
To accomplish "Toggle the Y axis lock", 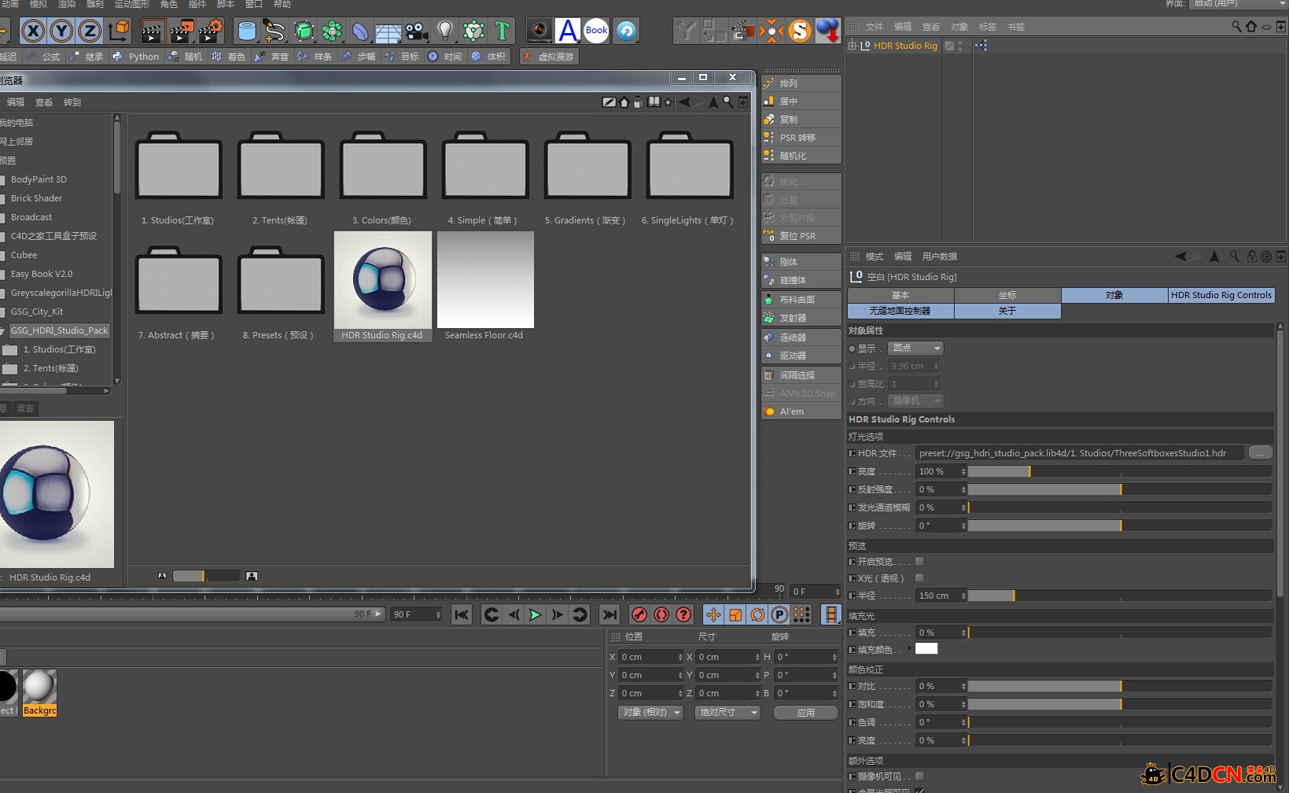I will (x=61, y=31).
